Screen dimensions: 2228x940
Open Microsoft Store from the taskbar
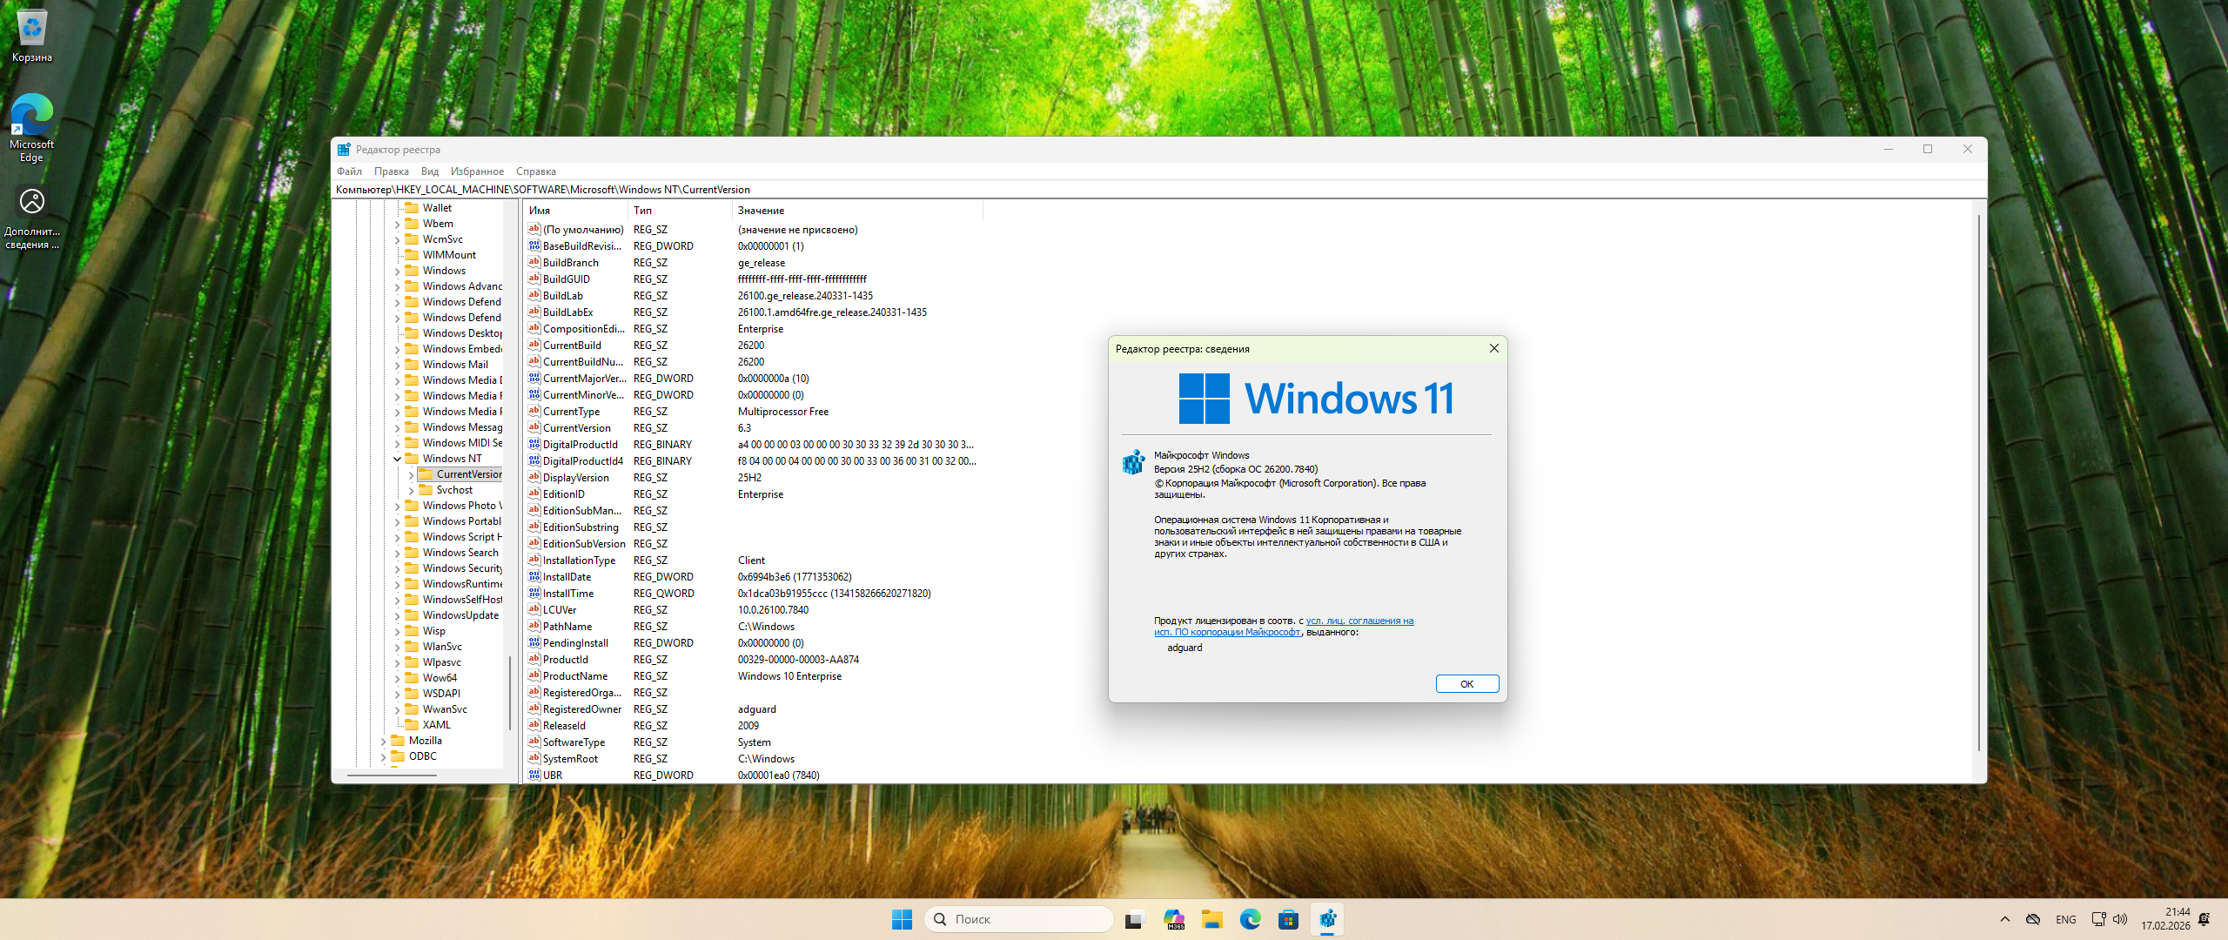point(1288,919)
